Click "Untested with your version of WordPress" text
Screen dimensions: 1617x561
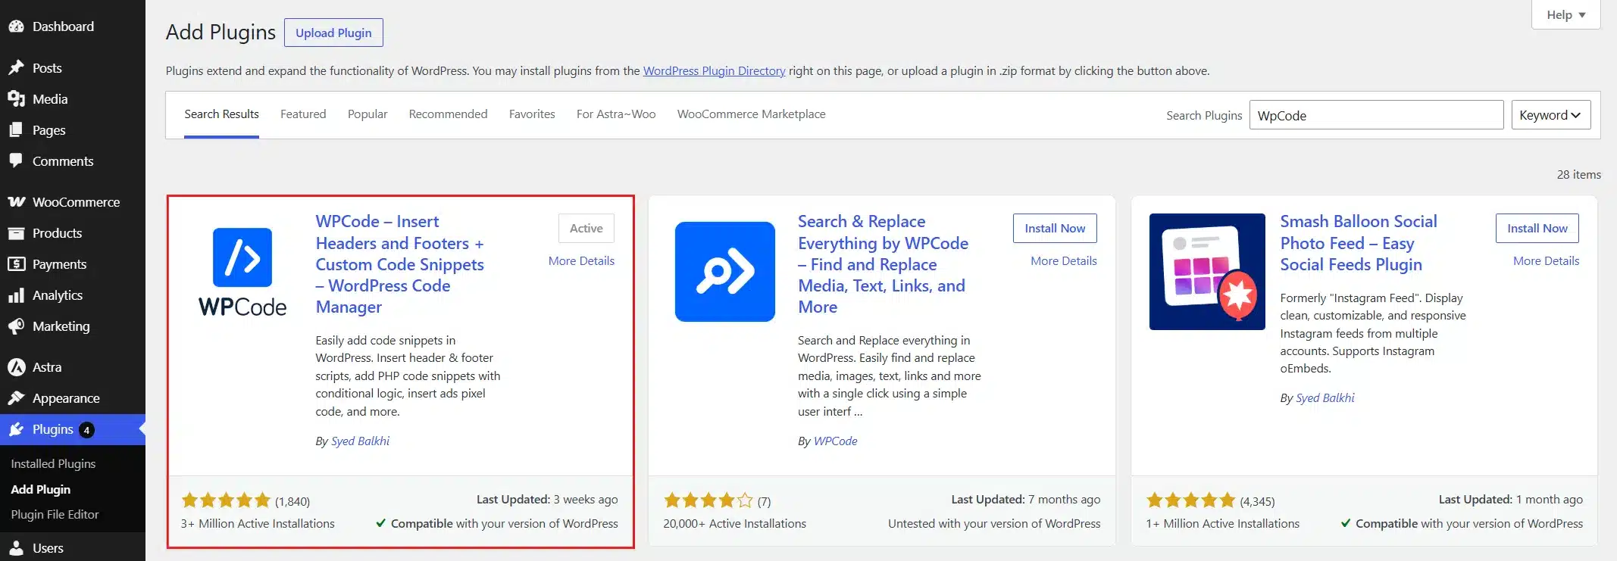(994, 523)
